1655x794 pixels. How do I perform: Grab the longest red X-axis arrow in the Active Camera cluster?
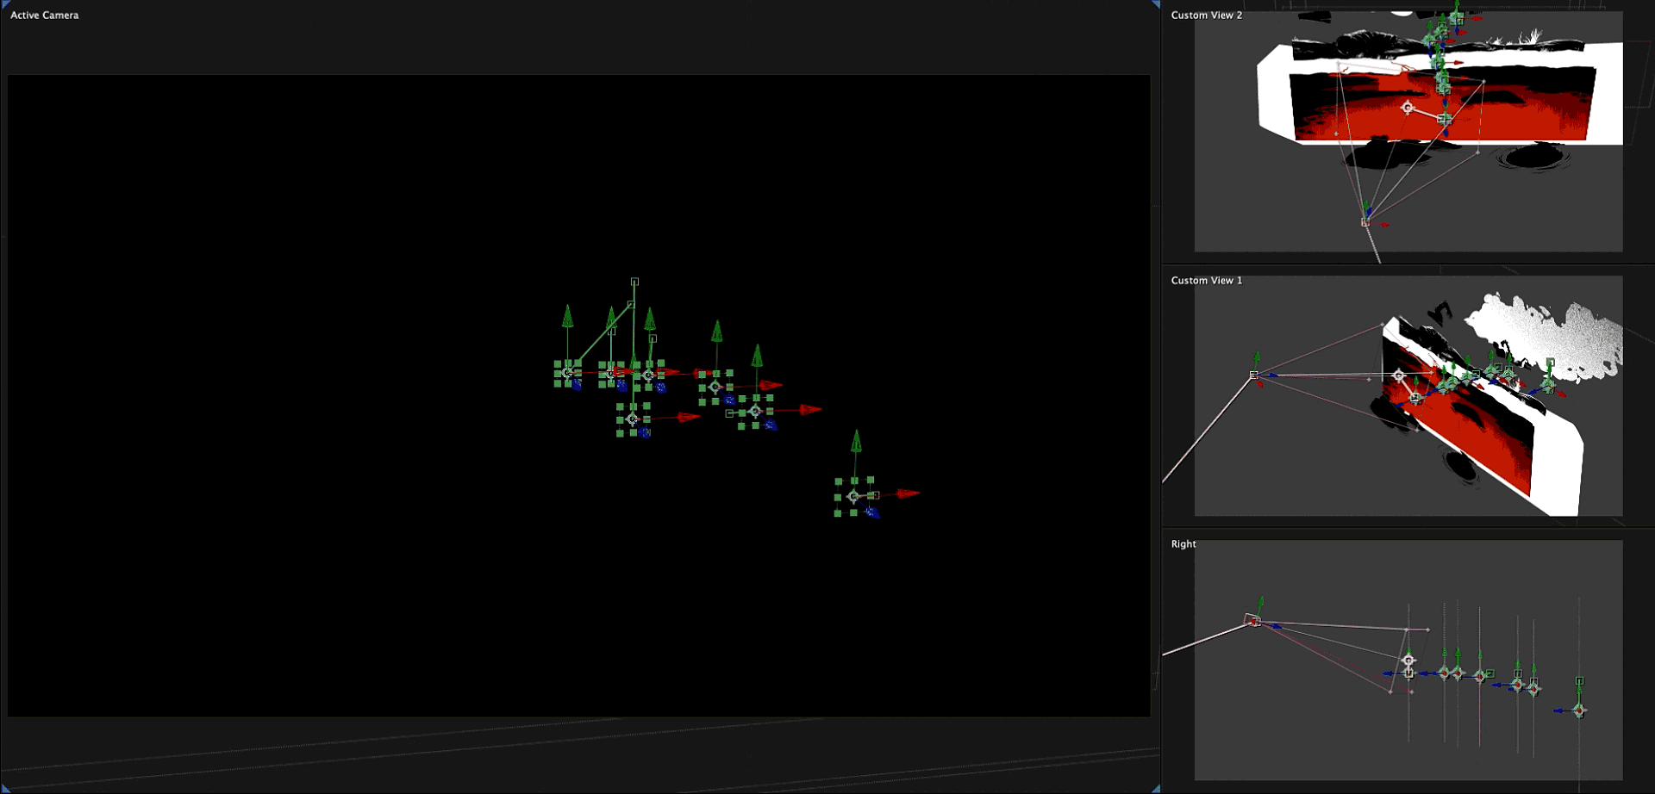click(x=810, y=410)
